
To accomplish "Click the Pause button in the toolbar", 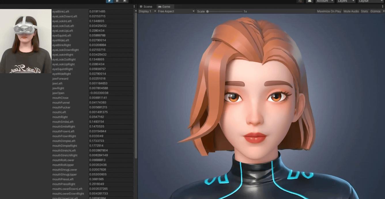I will pyautogui.click(x=117, y=1).
